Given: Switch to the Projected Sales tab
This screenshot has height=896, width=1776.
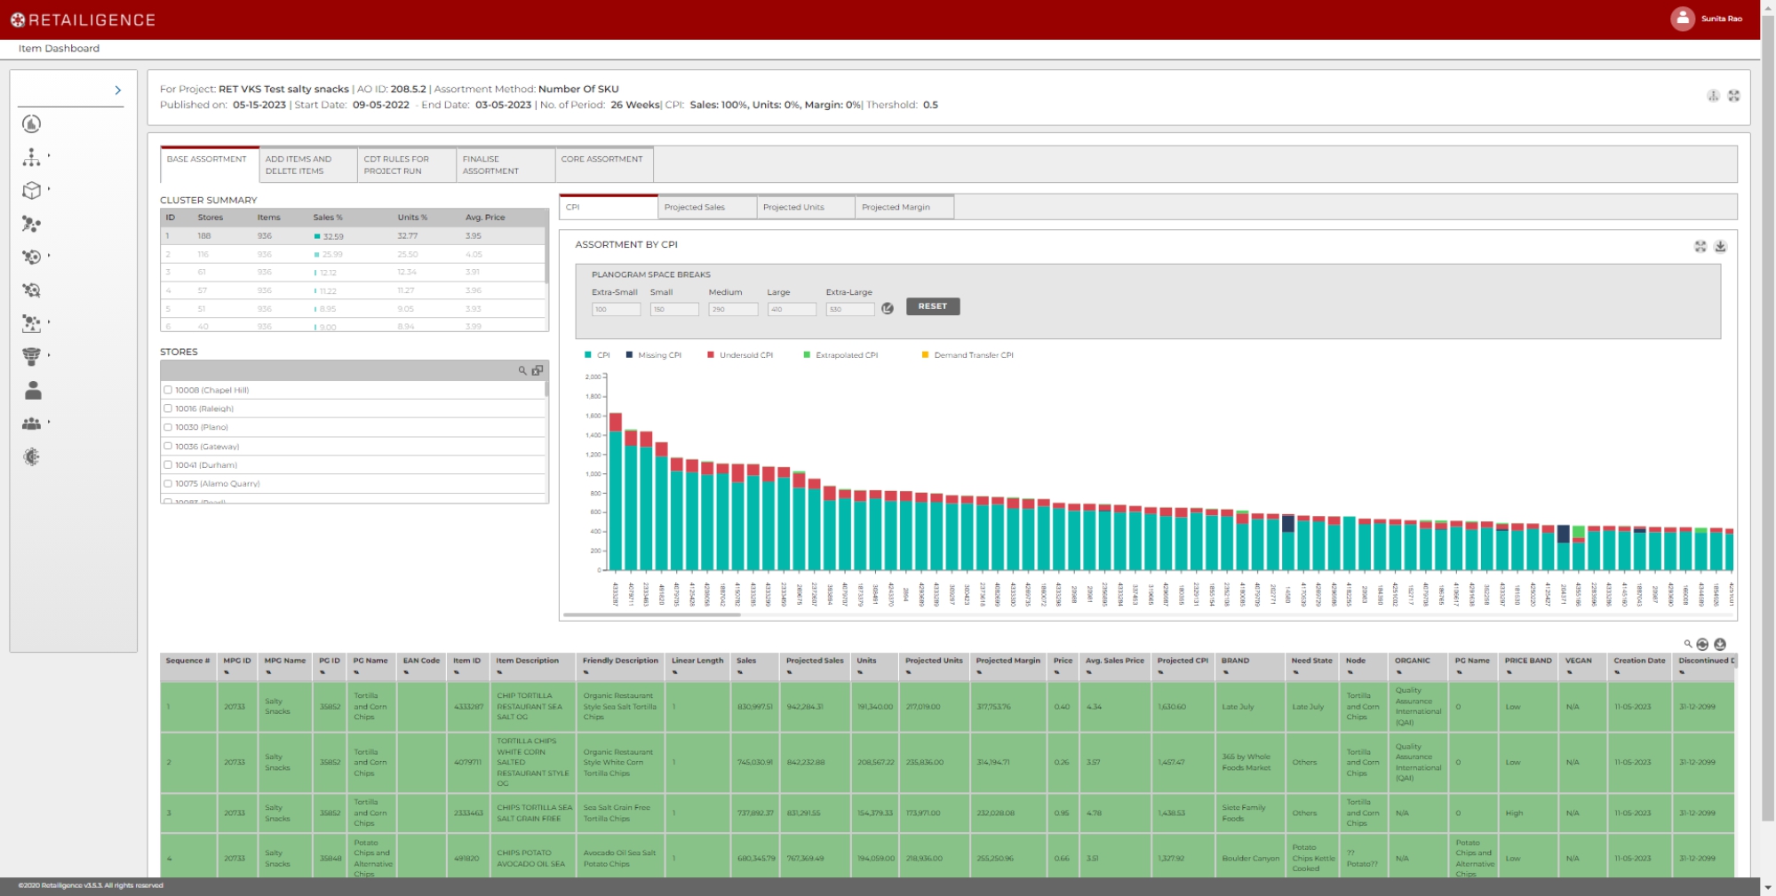Looking at the screenshot, I should tap(706, 208).
